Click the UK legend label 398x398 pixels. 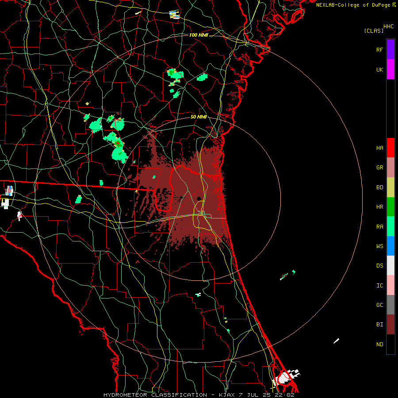coord(379,69)
